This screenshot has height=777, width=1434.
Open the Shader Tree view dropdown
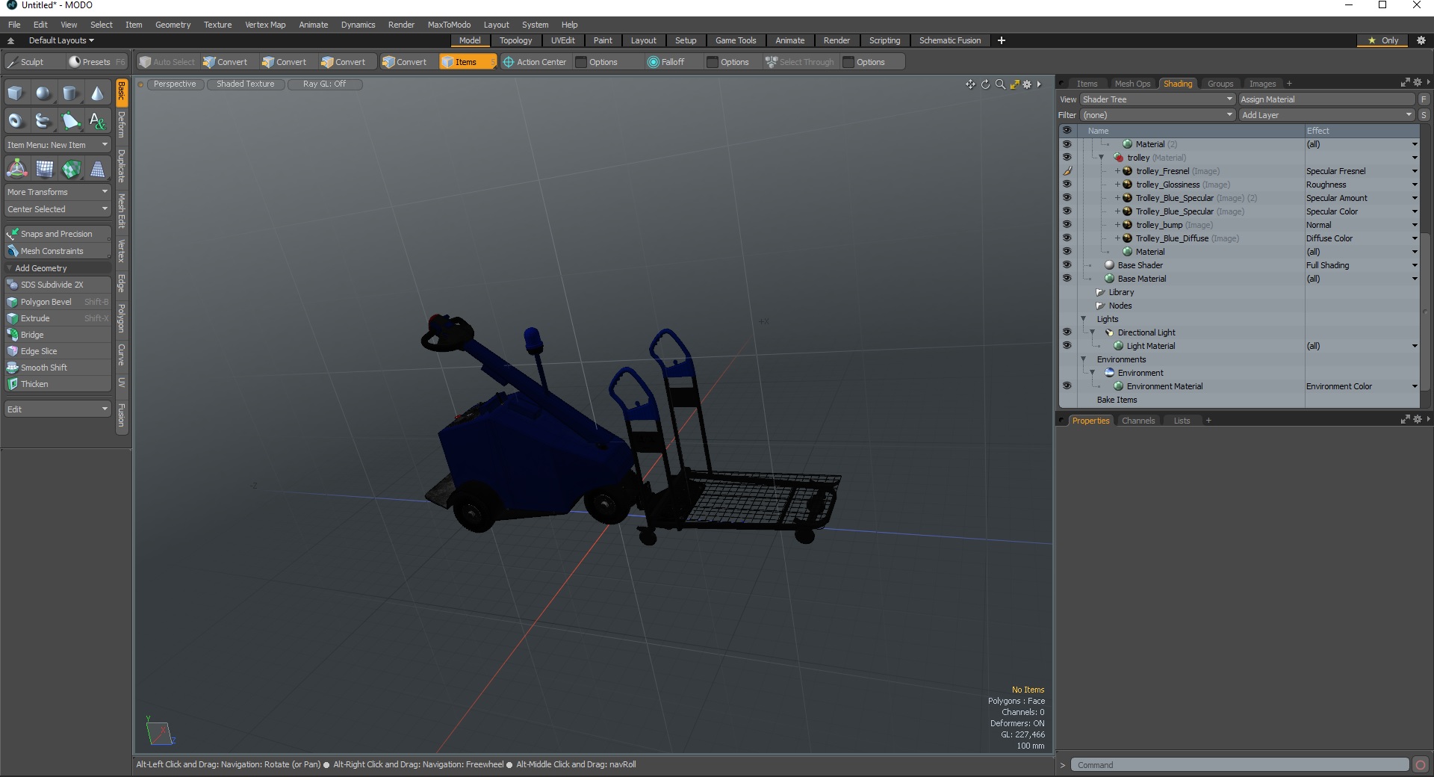click(1158, 99)
